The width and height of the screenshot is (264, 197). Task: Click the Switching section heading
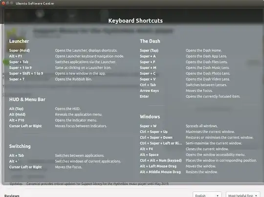20,146
